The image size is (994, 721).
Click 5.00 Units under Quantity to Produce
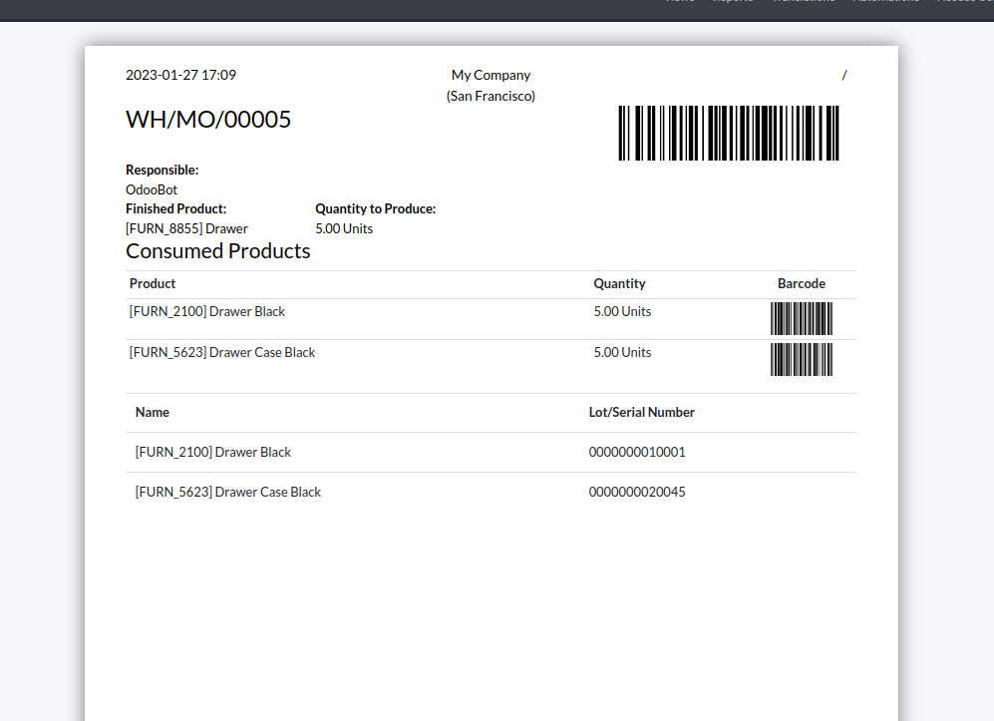pyautogui.click(x=344, y=228)
